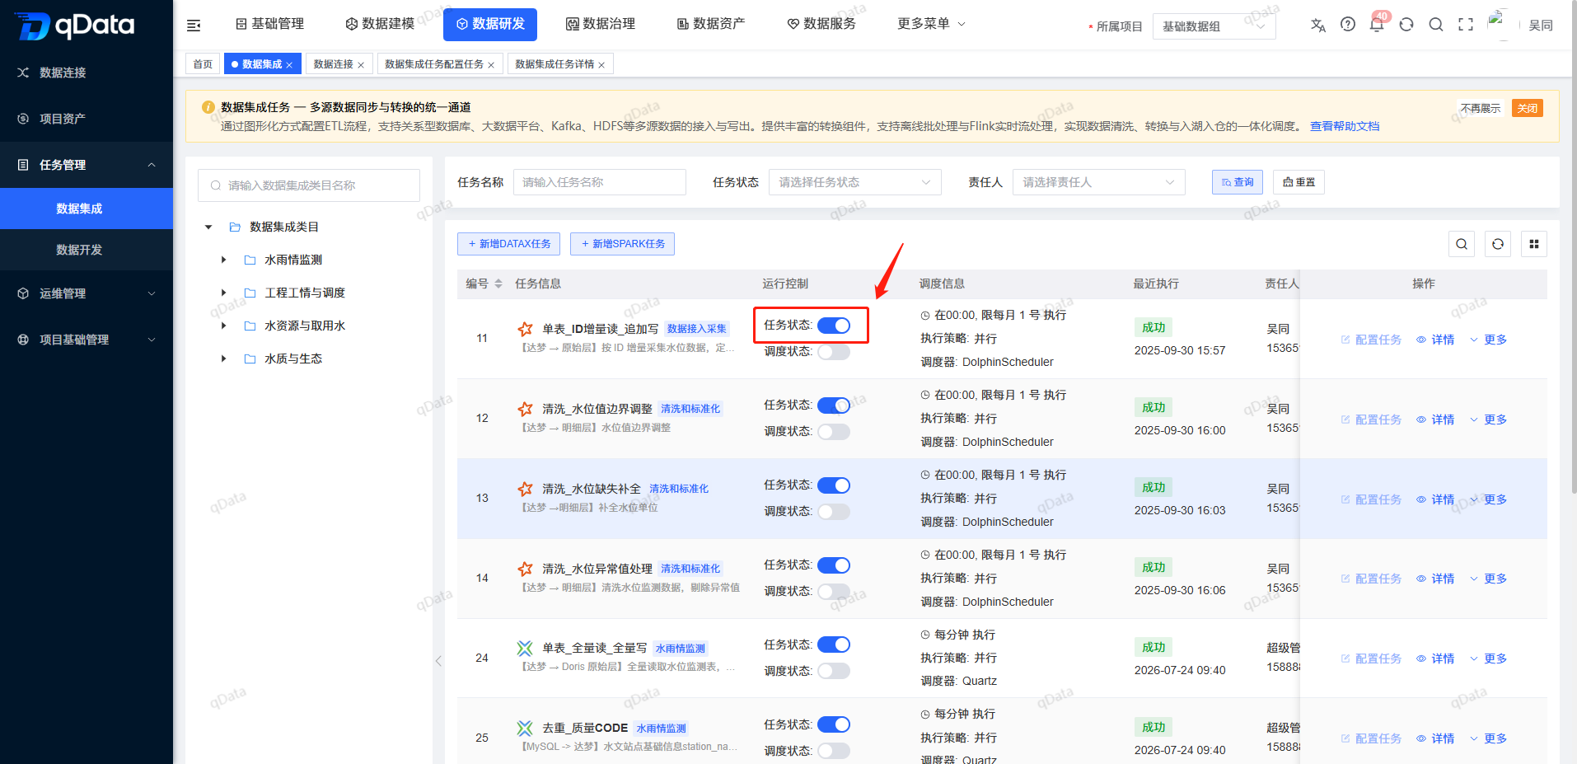This screenshot has width=1577, height=764.
Task: Open 详情 for task 11
Action: pyautogui.click(x=1435, y=340)
